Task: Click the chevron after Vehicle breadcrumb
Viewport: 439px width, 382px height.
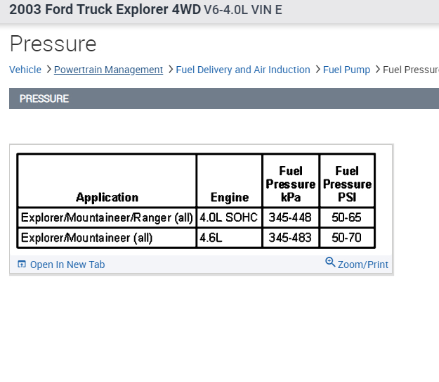Action: [x=48, y=70]
